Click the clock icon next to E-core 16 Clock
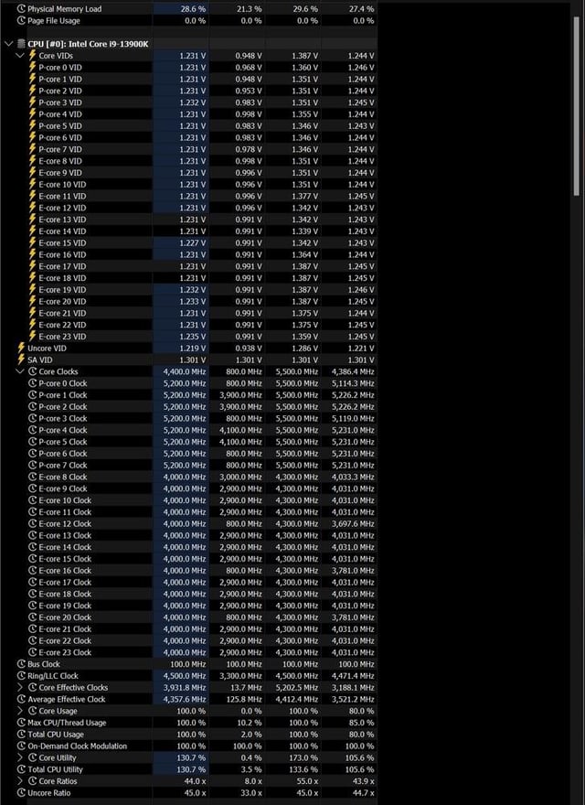Viewport: 585px width, 805px height. click(32, 571)
